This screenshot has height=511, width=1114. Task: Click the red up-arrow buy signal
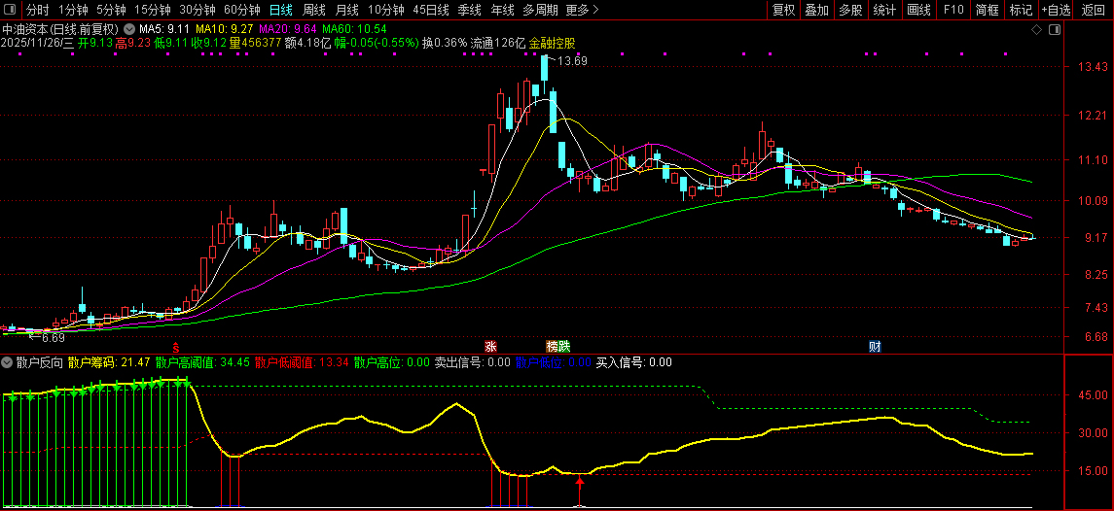pyautogui.click(x=580, y=483)
